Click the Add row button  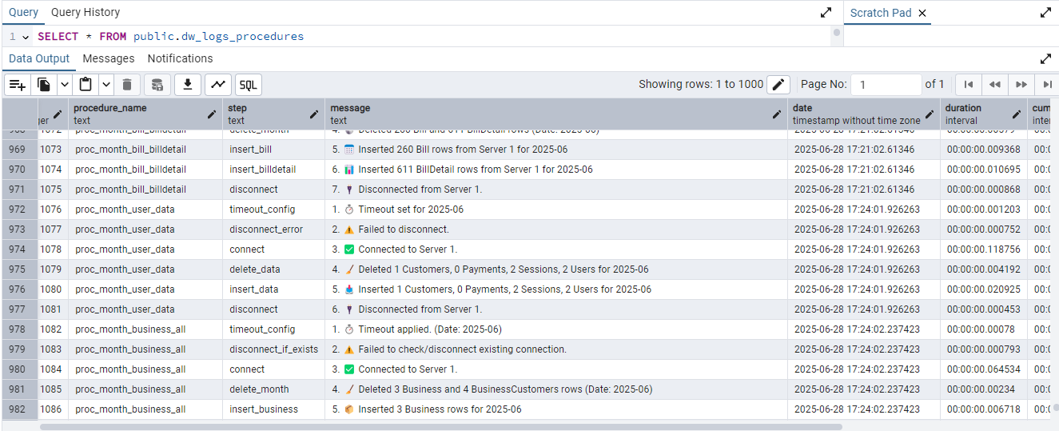point(18,85)
